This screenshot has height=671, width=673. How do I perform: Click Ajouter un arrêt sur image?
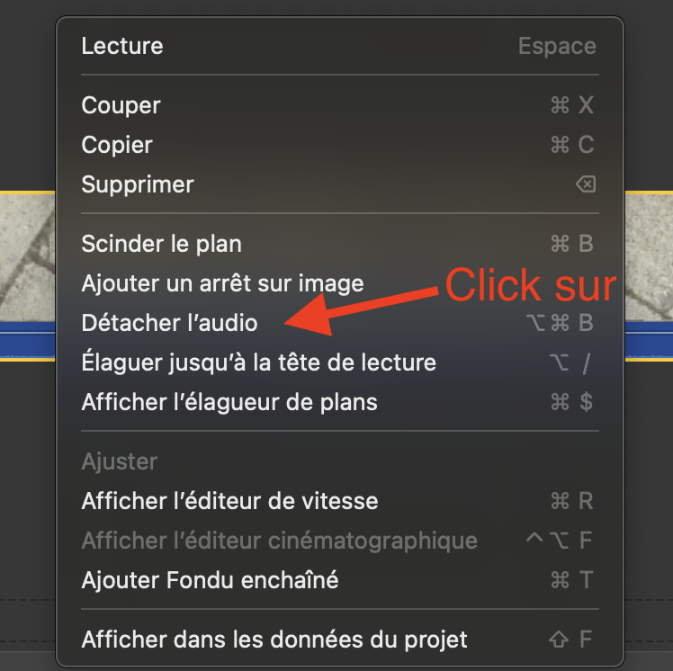point(222,283)
